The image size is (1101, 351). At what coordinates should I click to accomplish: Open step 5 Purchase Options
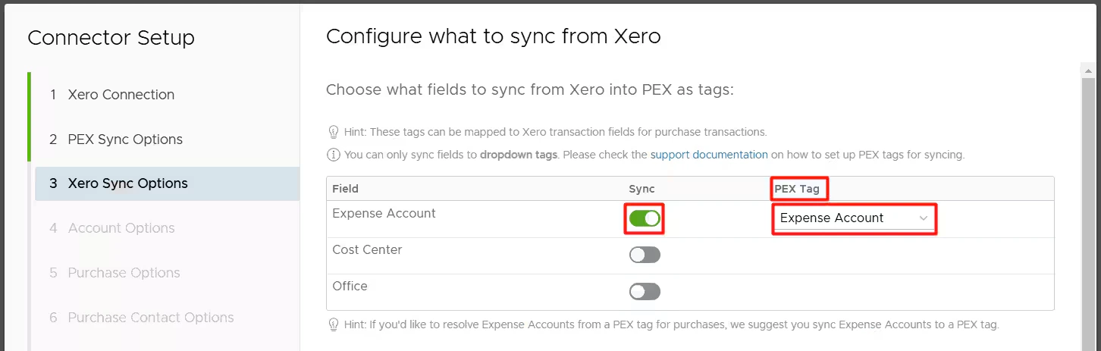pyautogui.click(x=124, y=273)
